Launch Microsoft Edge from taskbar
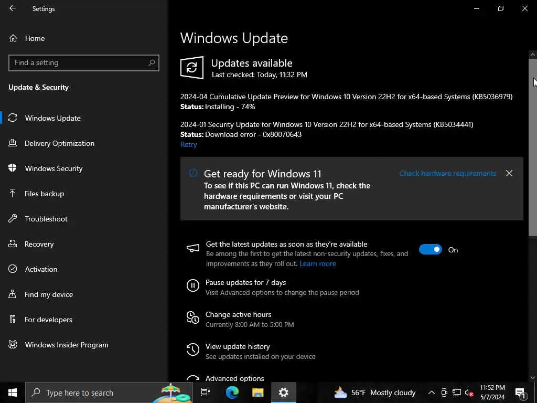 (232, 393)
